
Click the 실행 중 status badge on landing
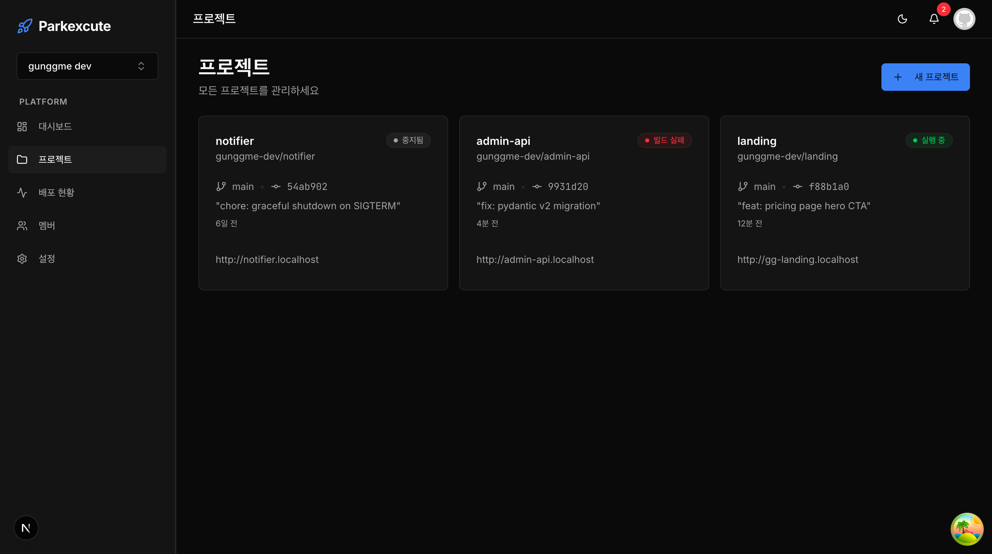pyautogui.click(x=929, y=140)
